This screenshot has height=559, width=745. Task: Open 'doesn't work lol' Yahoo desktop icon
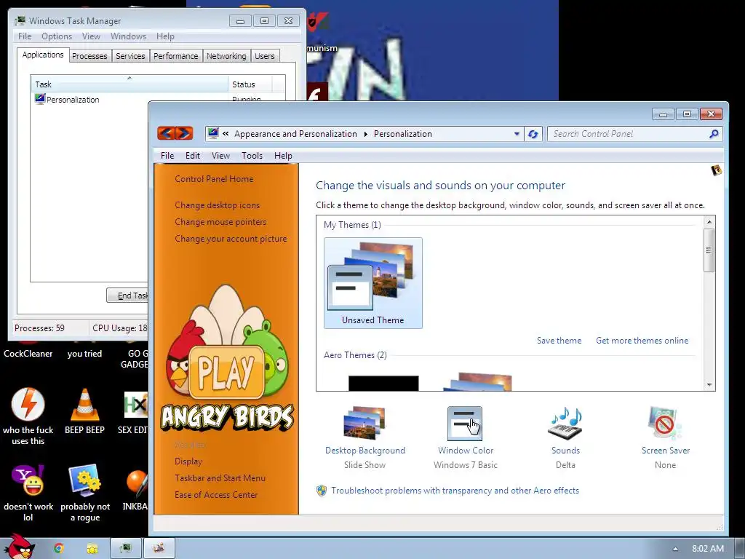pos(28,493)
